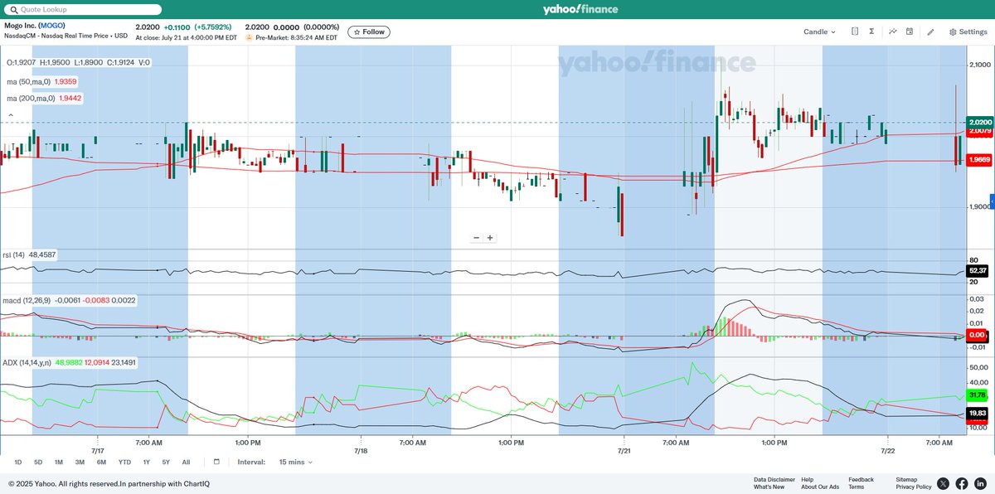
Task: Collapse the indicator legend caret
Action: click(x=11, y=115)
